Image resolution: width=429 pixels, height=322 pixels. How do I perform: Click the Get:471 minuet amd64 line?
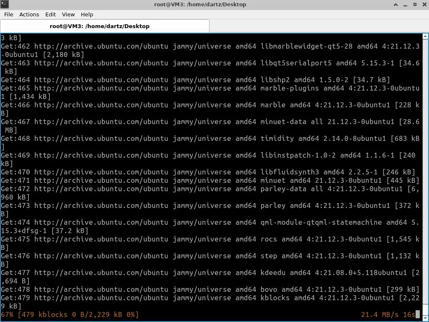pyautogui.click(x=210, y=180)
